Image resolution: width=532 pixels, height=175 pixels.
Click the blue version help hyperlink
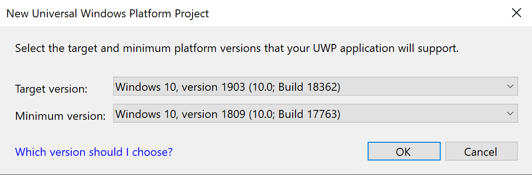pyautogui.click(x=94, y=151)
